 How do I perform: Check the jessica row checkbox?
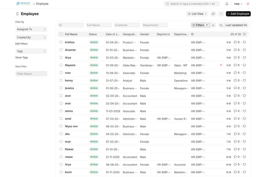pos(61,88)
